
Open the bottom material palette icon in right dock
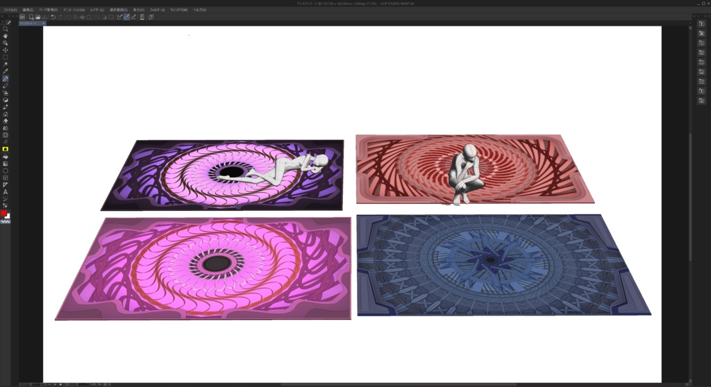tap(701, 101)
